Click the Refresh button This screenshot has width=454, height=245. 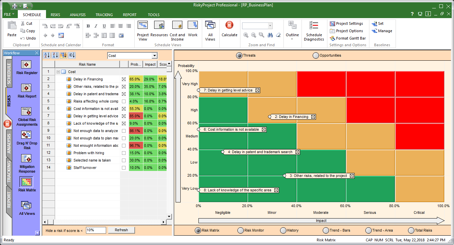[121, 230]
